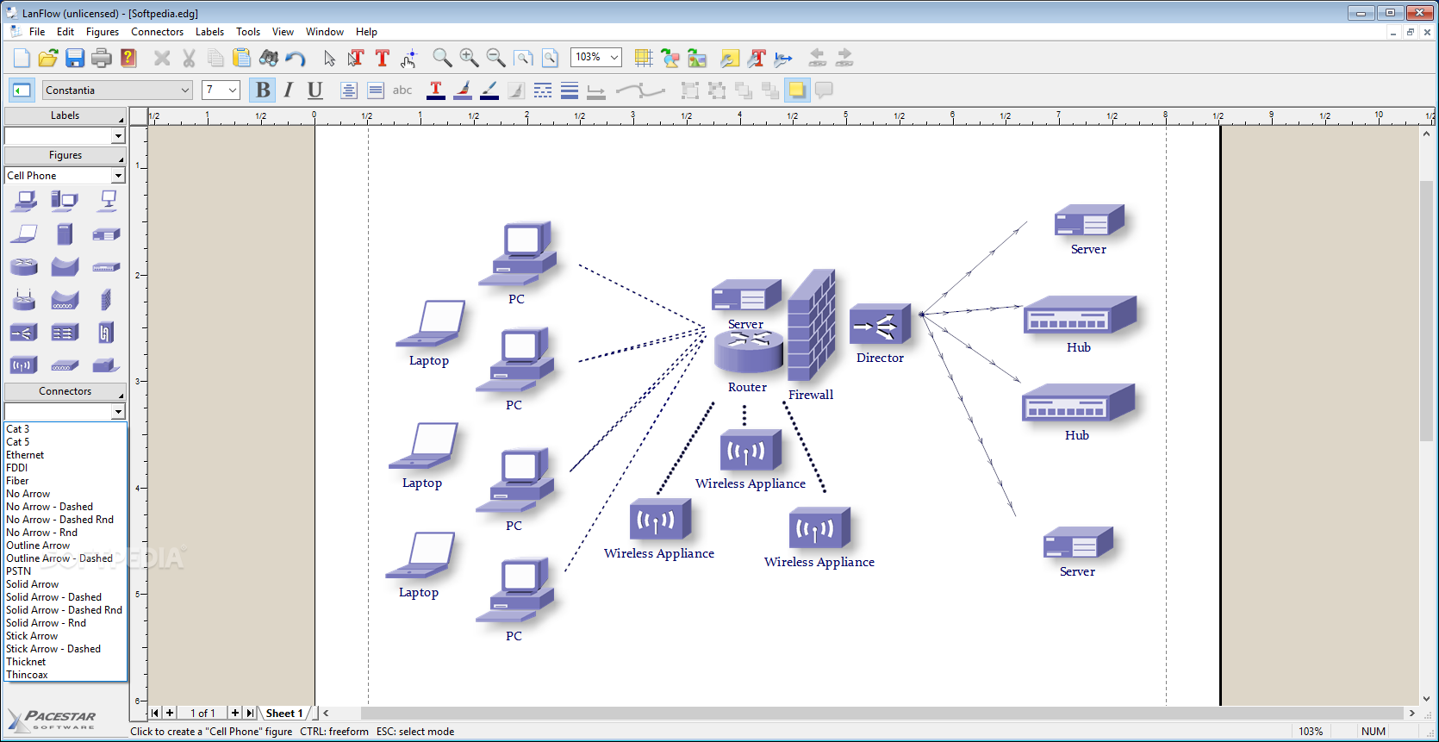The image size is (1439, 742).
Task: Select the Fiber connector
Action: pos(17,481)
